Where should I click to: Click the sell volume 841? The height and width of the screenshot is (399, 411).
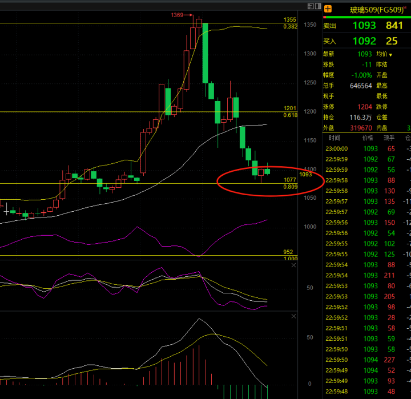(x=394, y=26)
